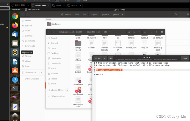
Task: Click search icon in front Files window
Action: pos(129,32)
